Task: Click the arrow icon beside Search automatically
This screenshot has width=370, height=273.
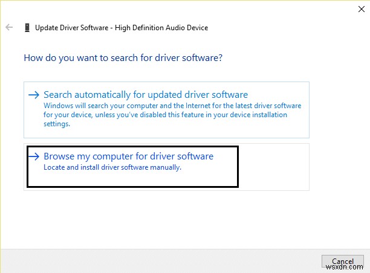Action: 34,95
